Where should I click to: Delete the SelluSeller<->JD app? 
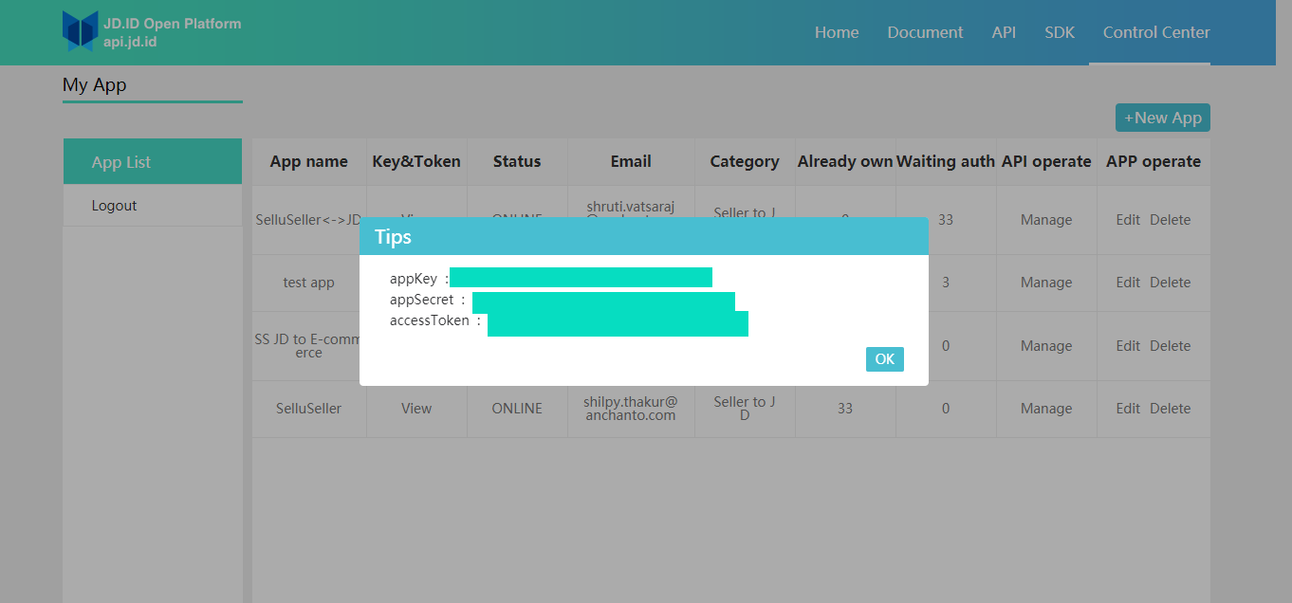pos(1170,220)
